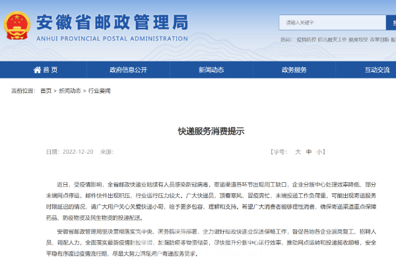The image size is (396, 262).
Task: Open the 疫情防控 hot word link
Action: click(306, 40)
